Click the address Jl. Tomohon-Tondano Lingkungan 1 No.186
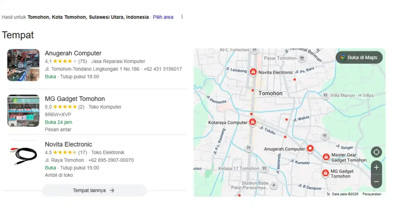 point(92,69)
